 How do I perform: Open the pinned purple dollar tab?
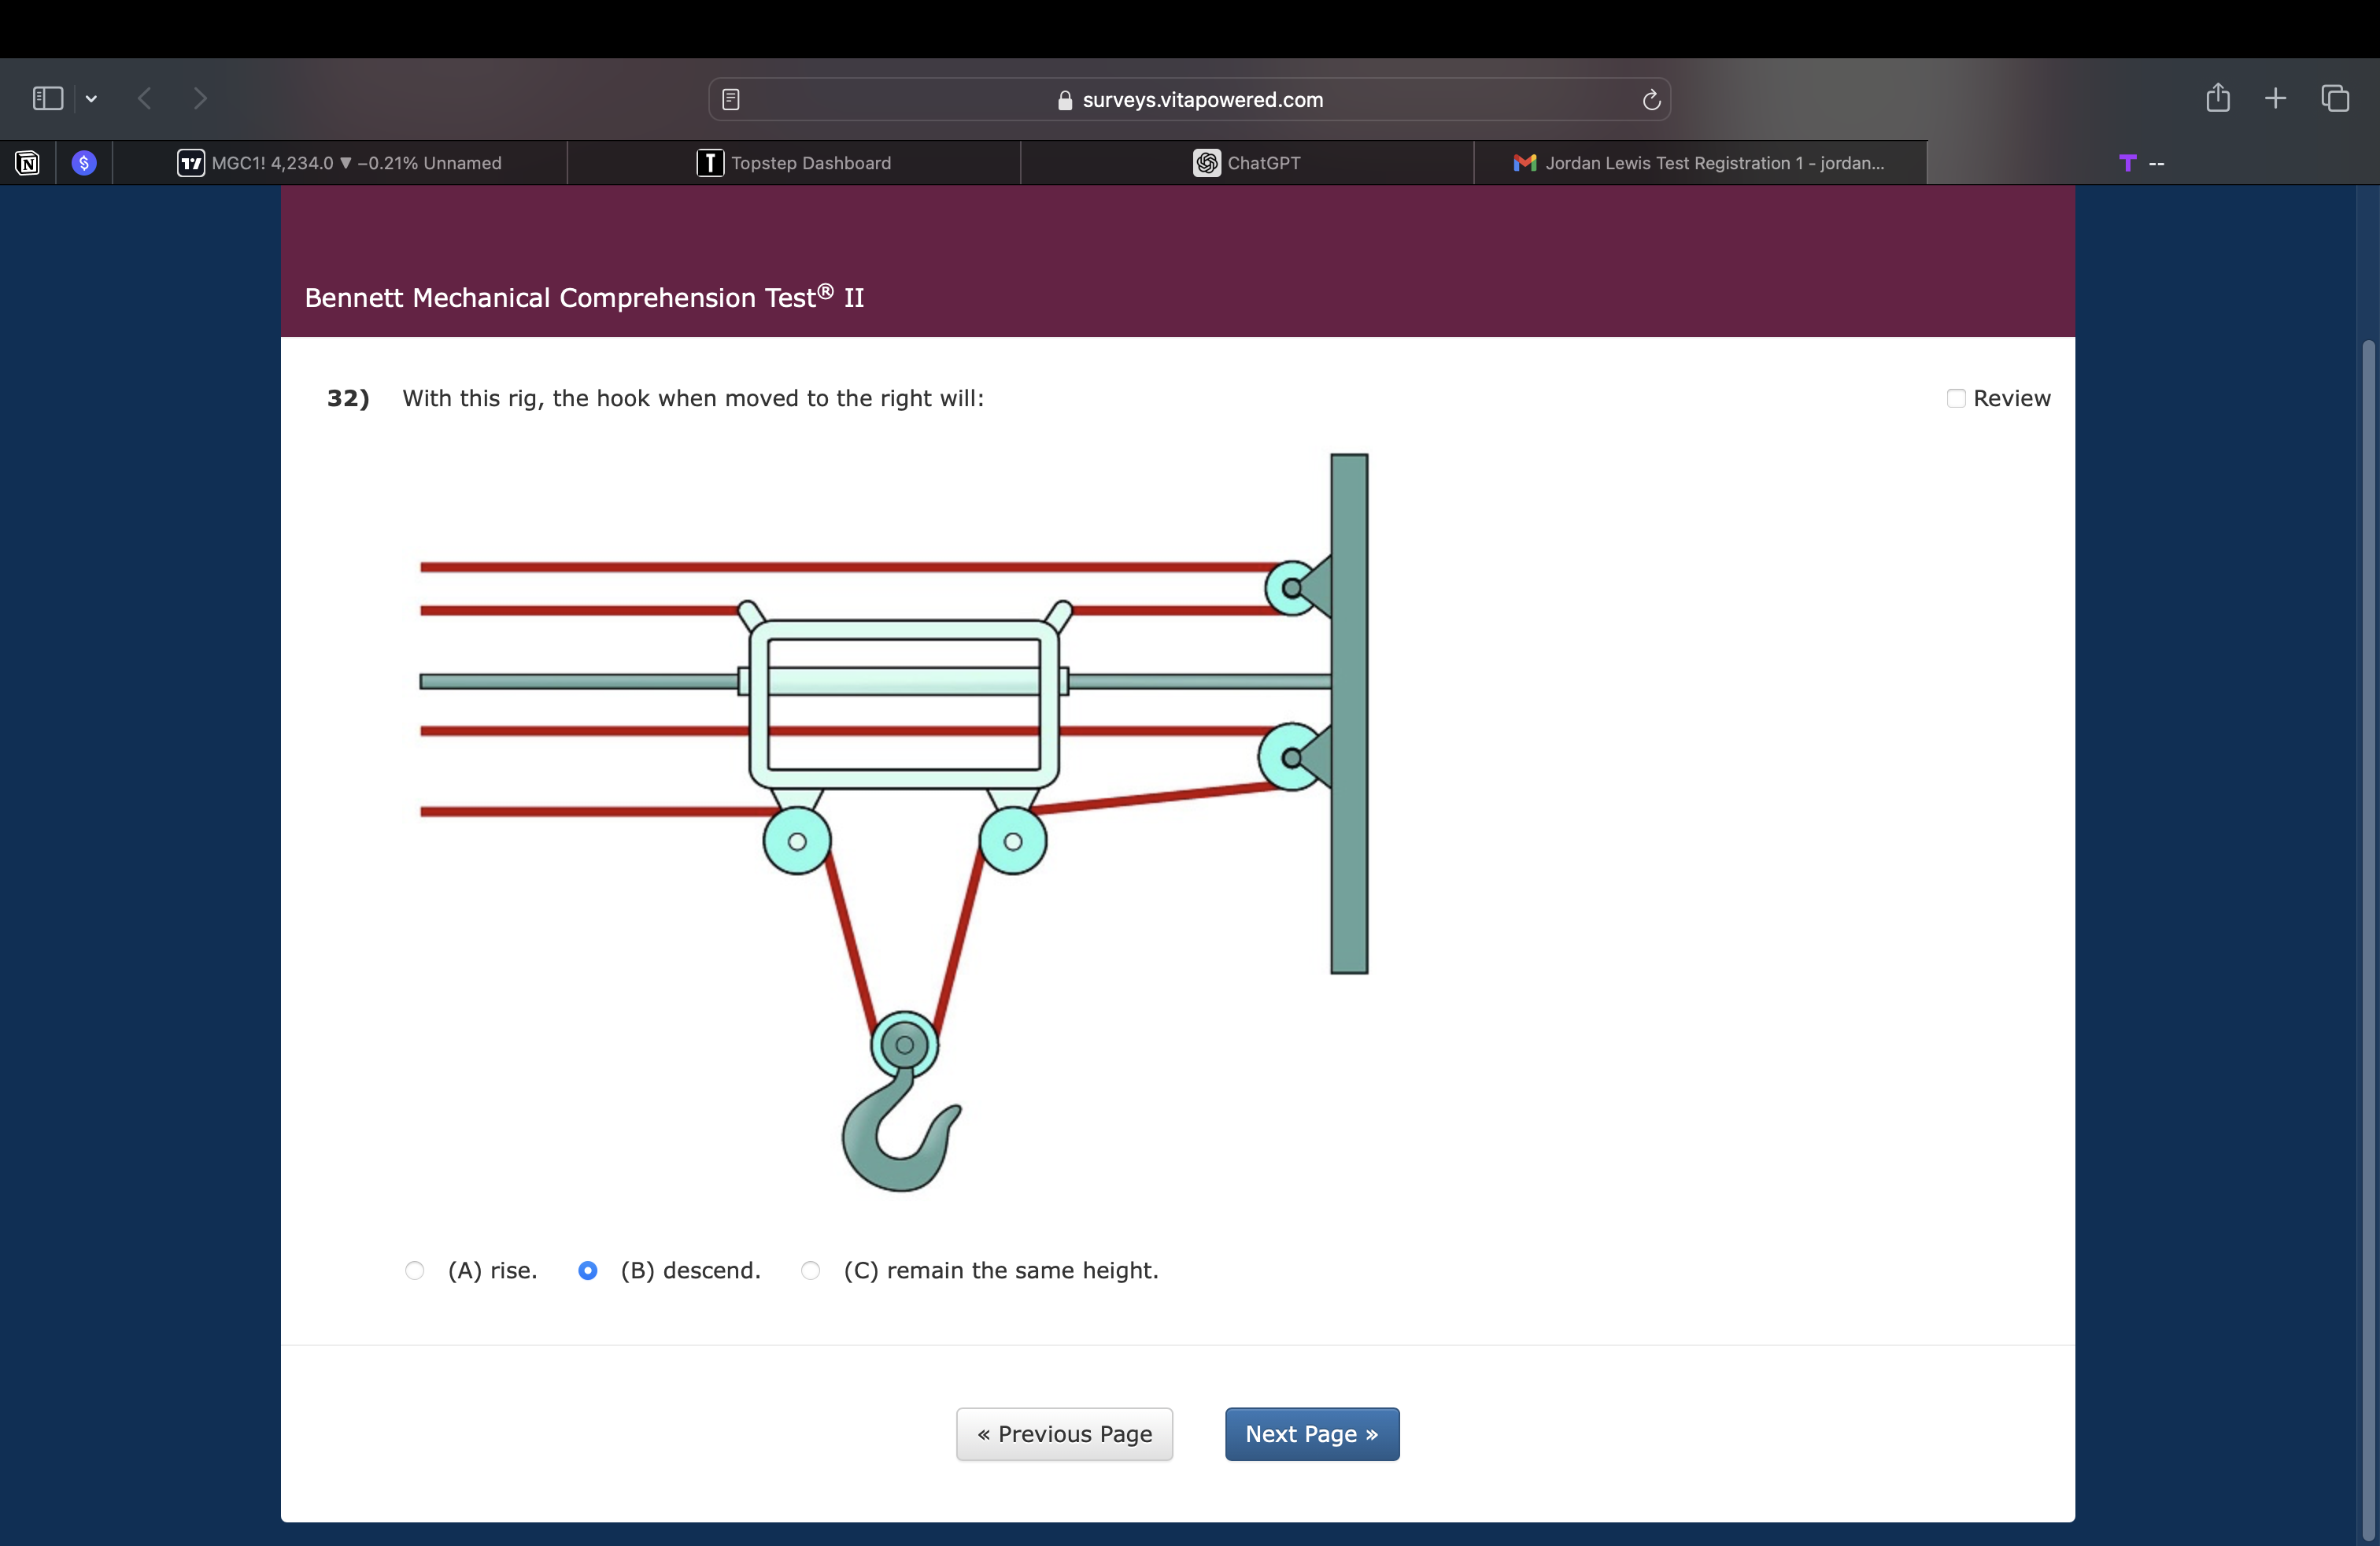(x=84, y=163)
